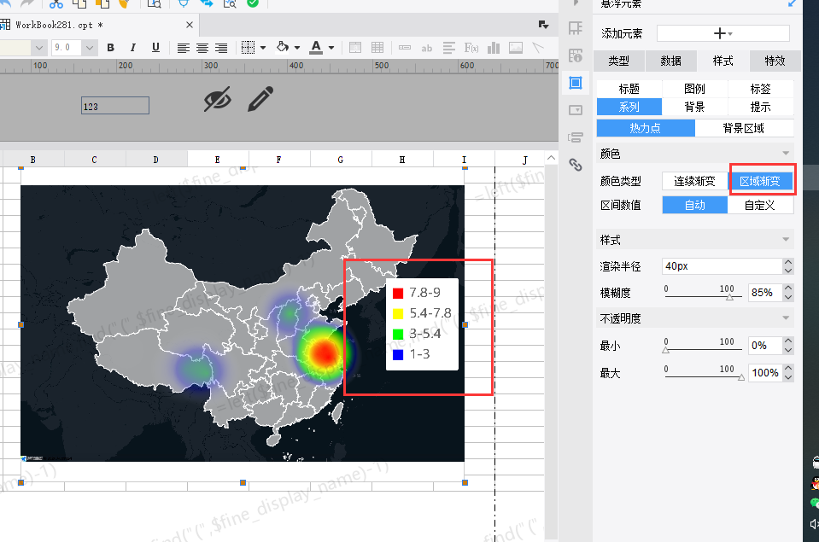
Task: Switch to the 类型 tab
Action: click(619, 61)
